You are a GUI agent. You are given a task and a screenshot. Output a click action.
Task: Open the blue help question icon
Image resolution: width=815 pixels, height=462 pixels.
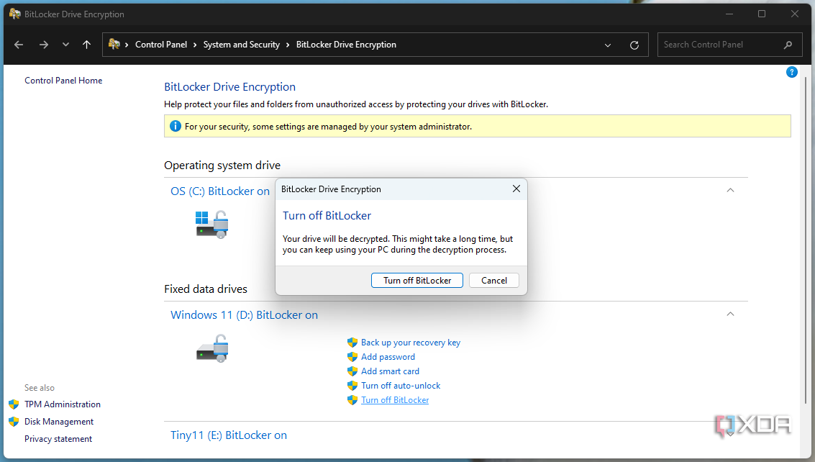coord(791,72)
